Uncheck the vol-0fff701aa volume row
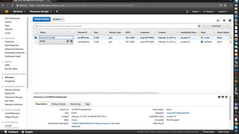 click(36, 38)
